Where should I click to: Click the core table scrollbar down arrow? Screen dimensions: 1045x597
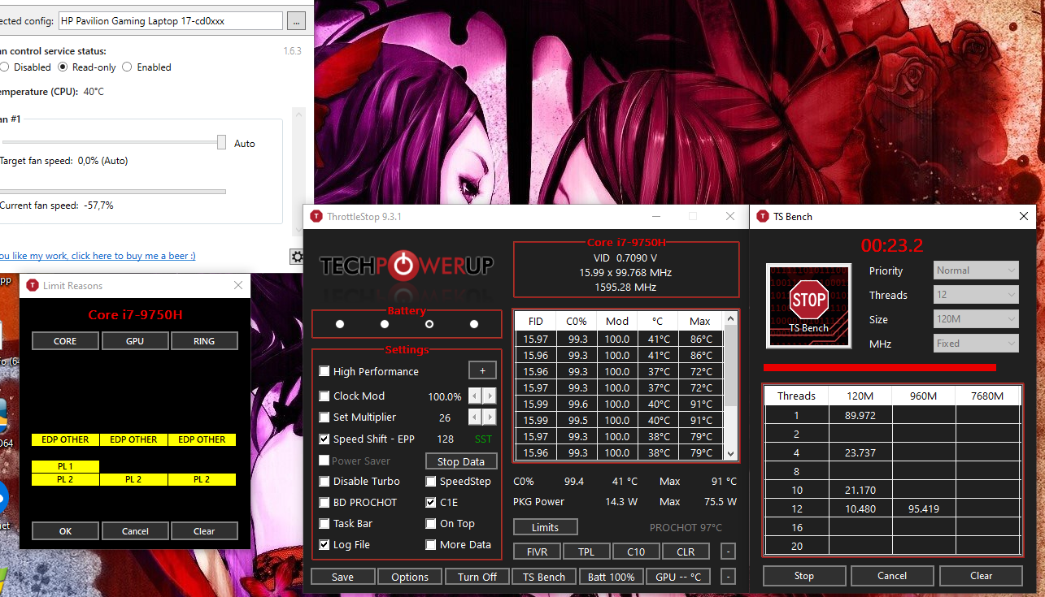pos(729,453)
